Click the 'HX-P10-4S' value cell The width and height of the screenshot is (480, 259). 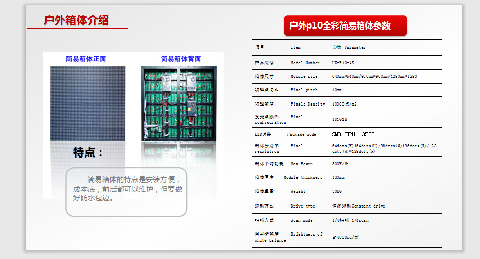(385, 63)
